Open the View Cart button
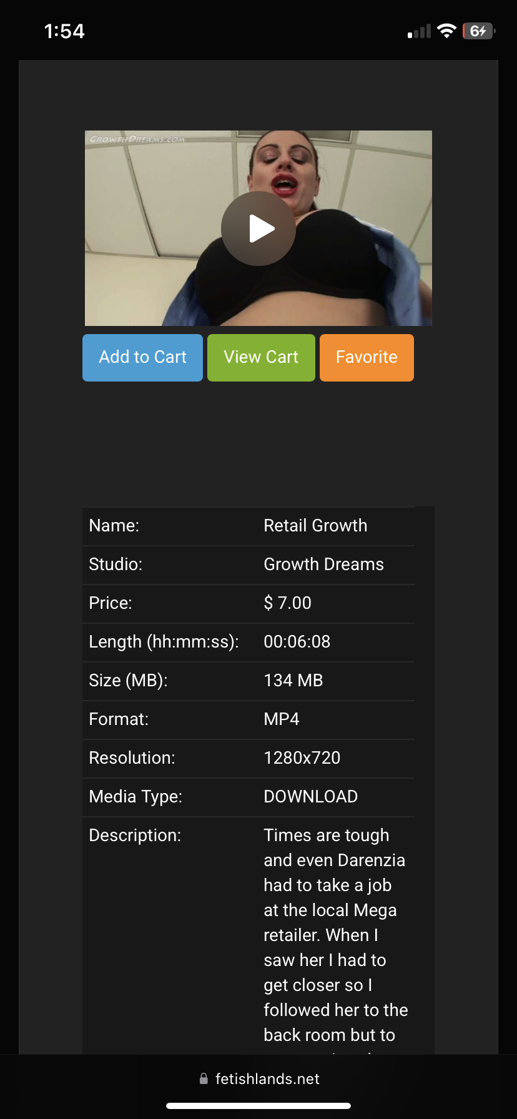This screenshot has height=1119, width=517. tap(261, 357)
